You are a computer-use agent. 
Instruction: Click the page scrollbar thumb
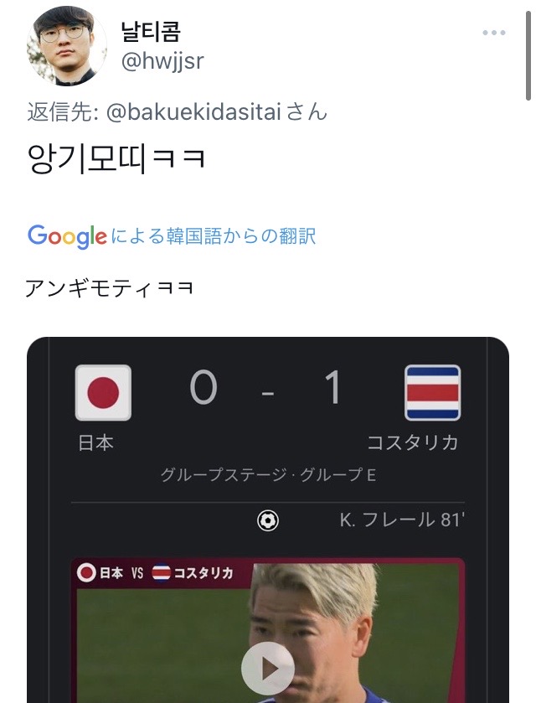pyautogui.click(x=528, y=54)
